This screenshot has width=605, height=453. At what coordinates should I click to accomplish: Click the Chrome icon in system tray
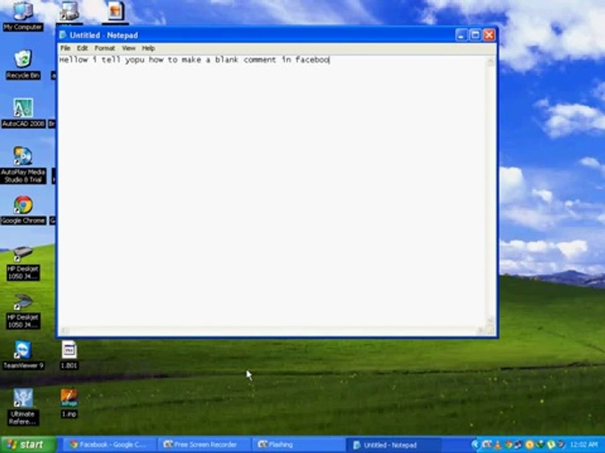pos(509,445)
